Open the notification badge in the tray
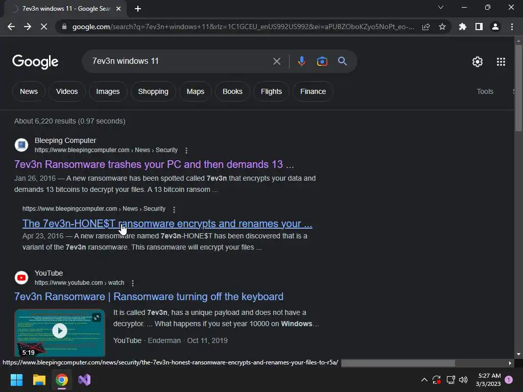The height and width of the screenshot is (392, 523). 509,380
